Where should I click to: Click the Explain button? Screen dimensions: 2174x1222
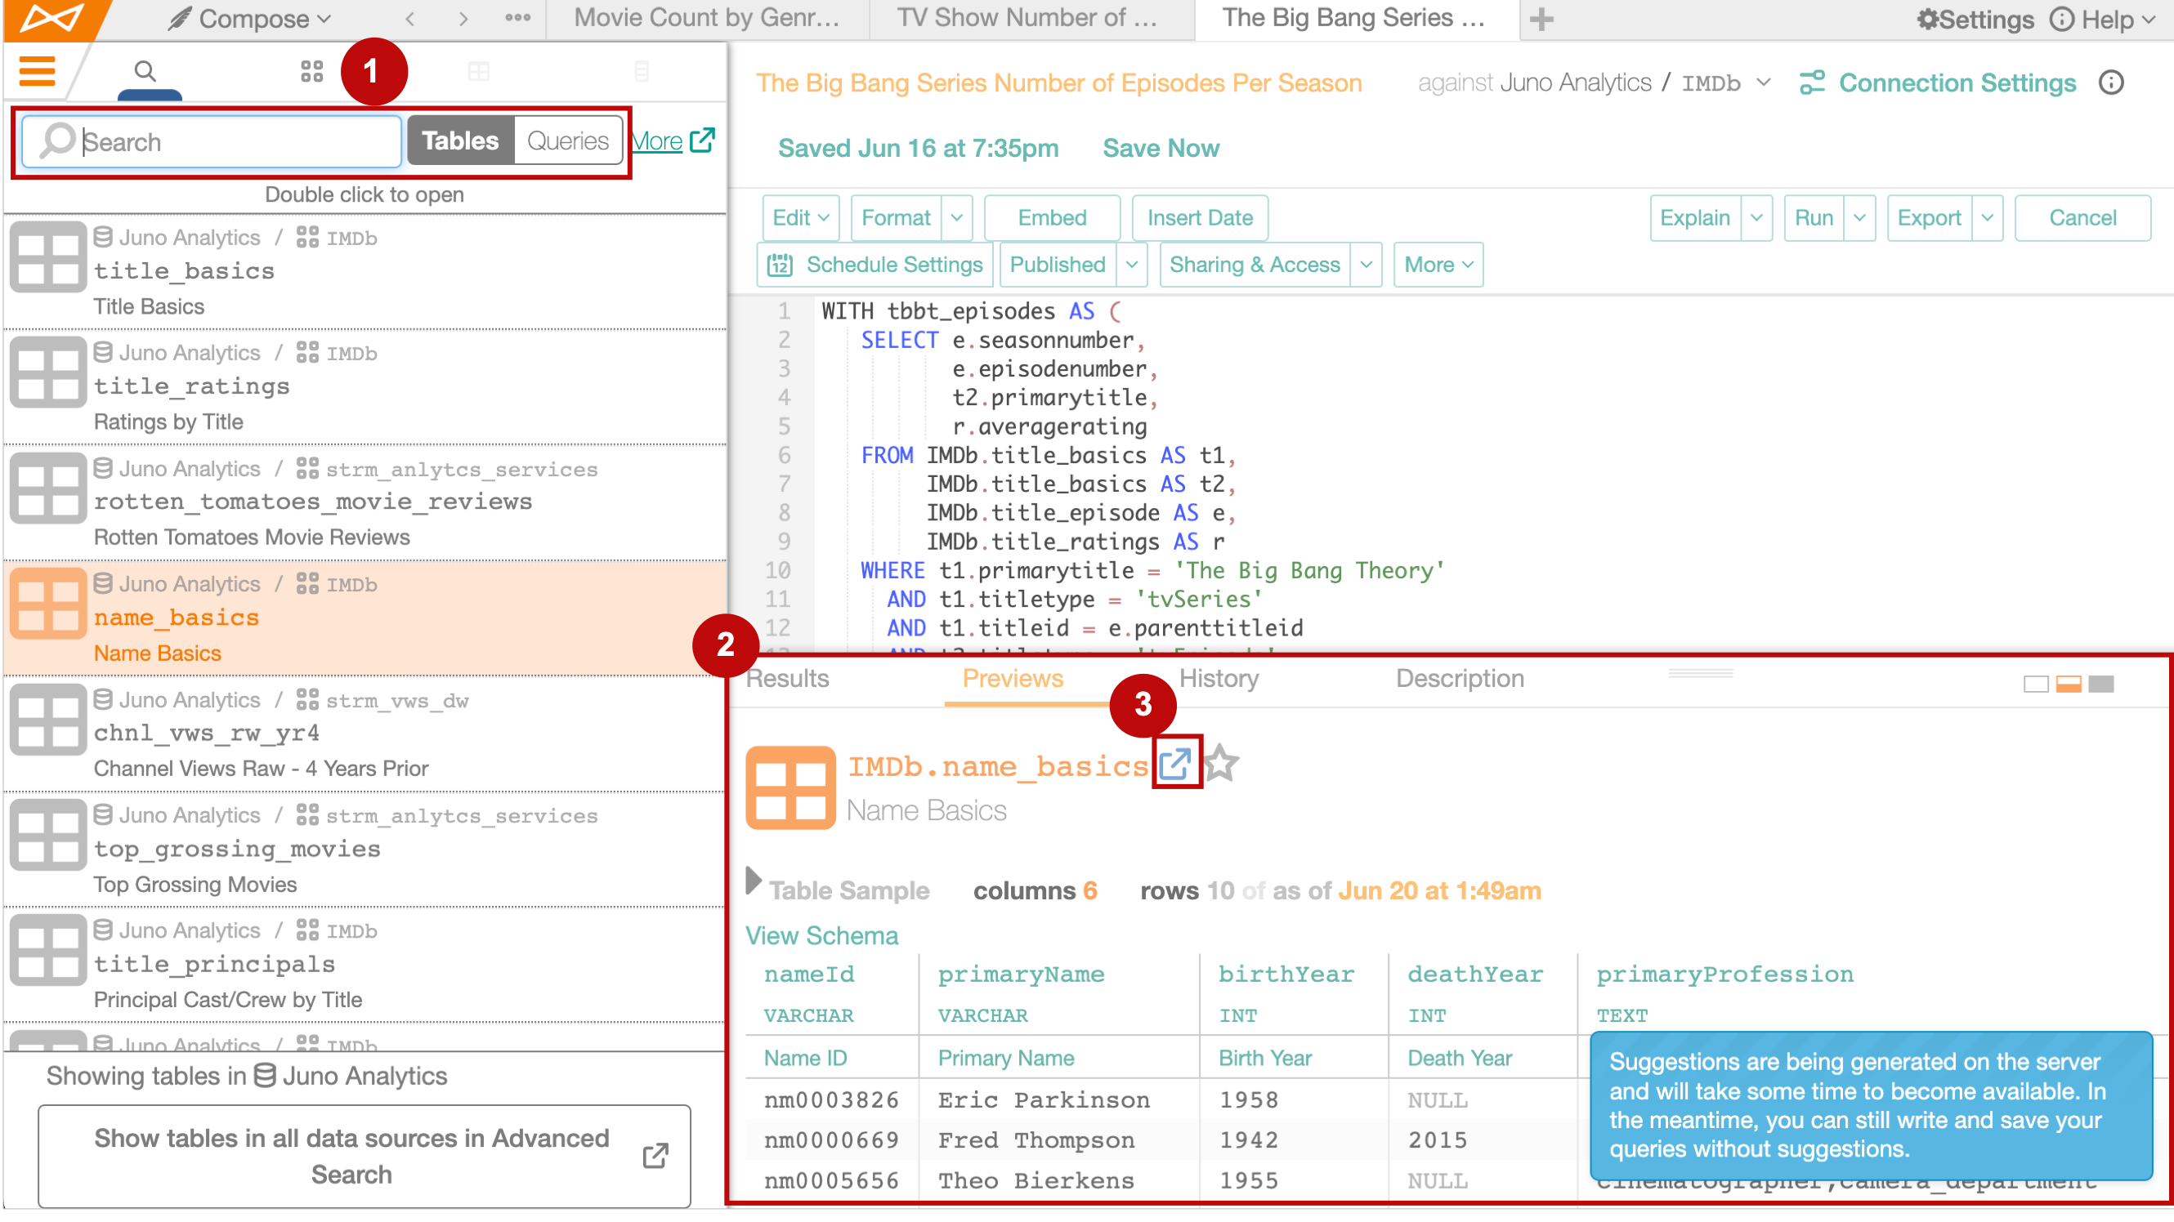(x=1694, y=218)
